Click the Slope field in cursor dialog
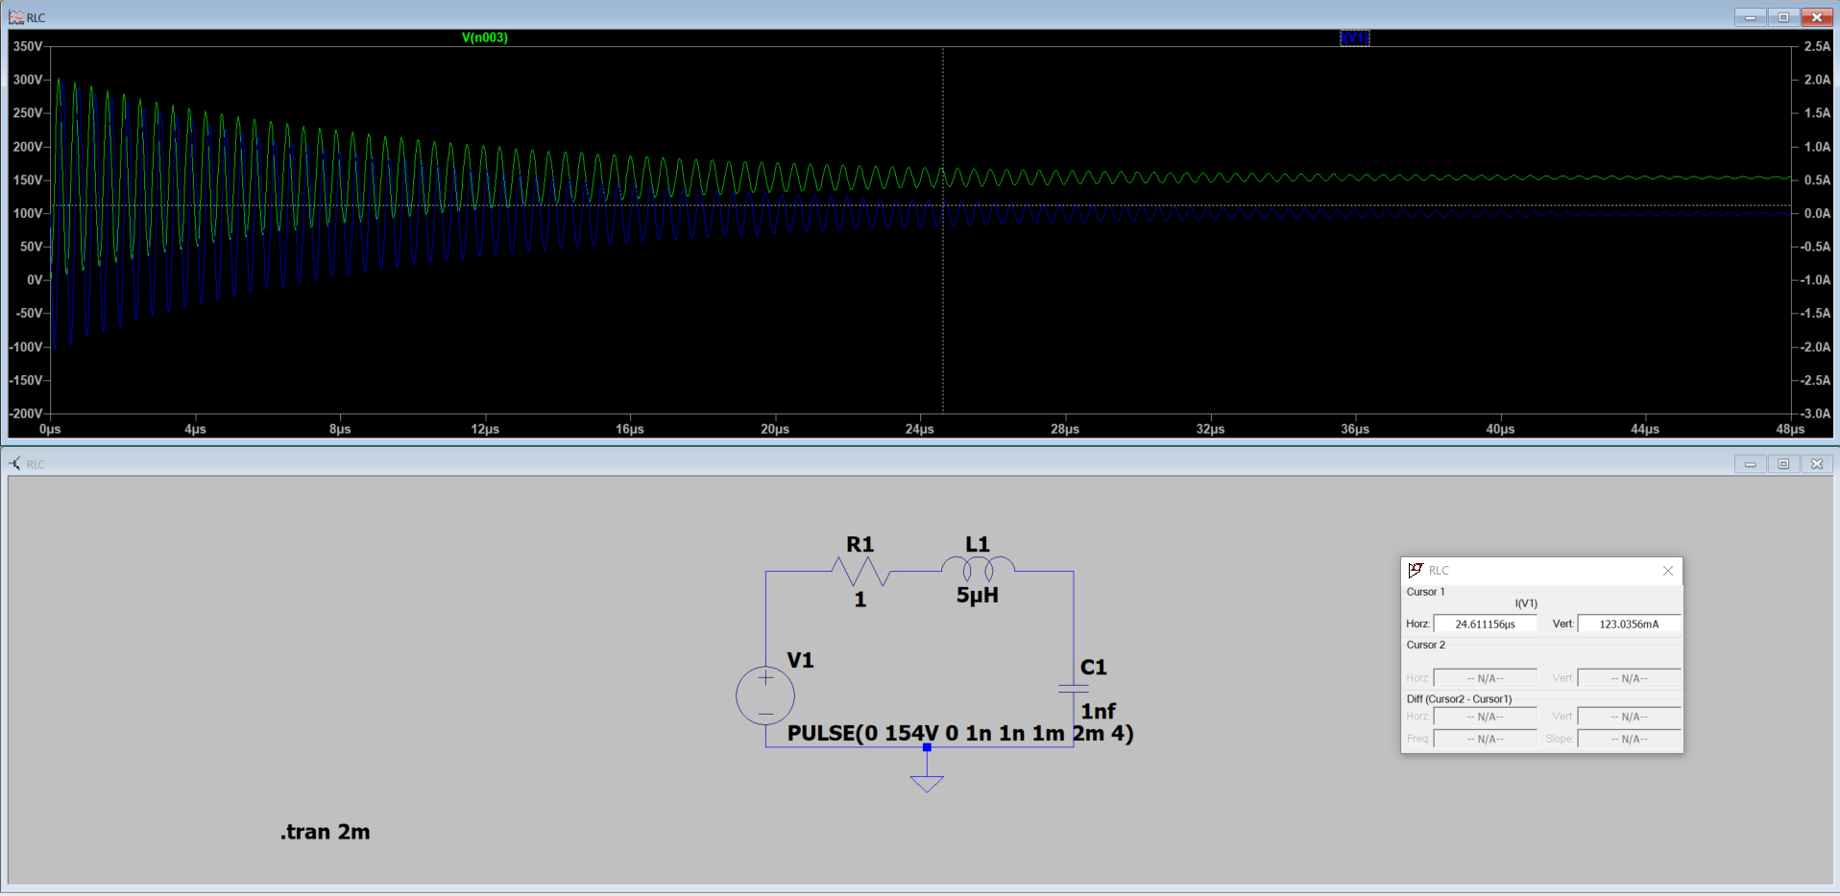This screenshot has height=896, width=1840. [1629, 739]
